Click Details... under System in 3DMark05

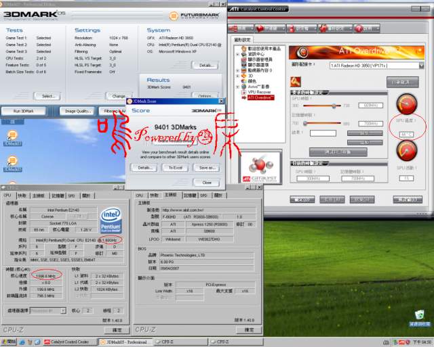[x=205, y=66]
